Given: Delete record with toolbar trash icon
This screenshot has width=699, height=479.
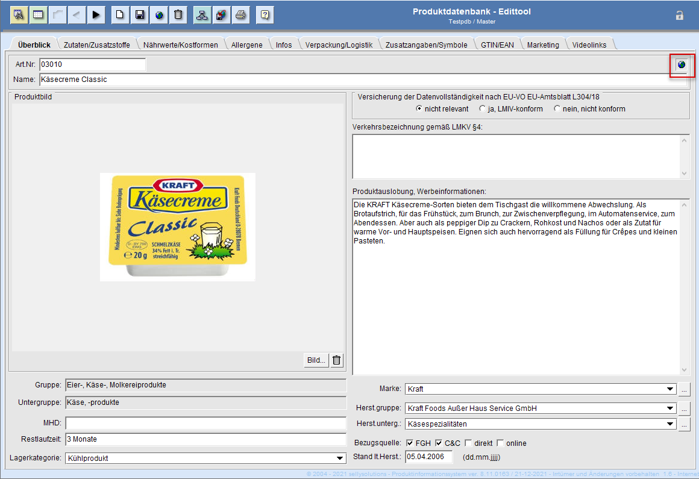Looking at the screenshot, I should coord(178,15).
